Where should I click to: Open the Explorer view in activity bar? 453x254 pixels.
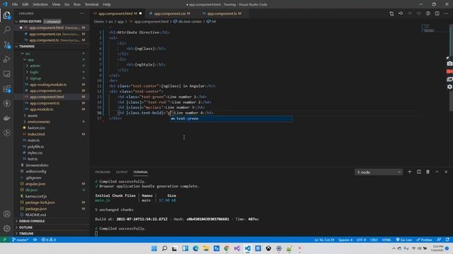click(x=6, y=15)
